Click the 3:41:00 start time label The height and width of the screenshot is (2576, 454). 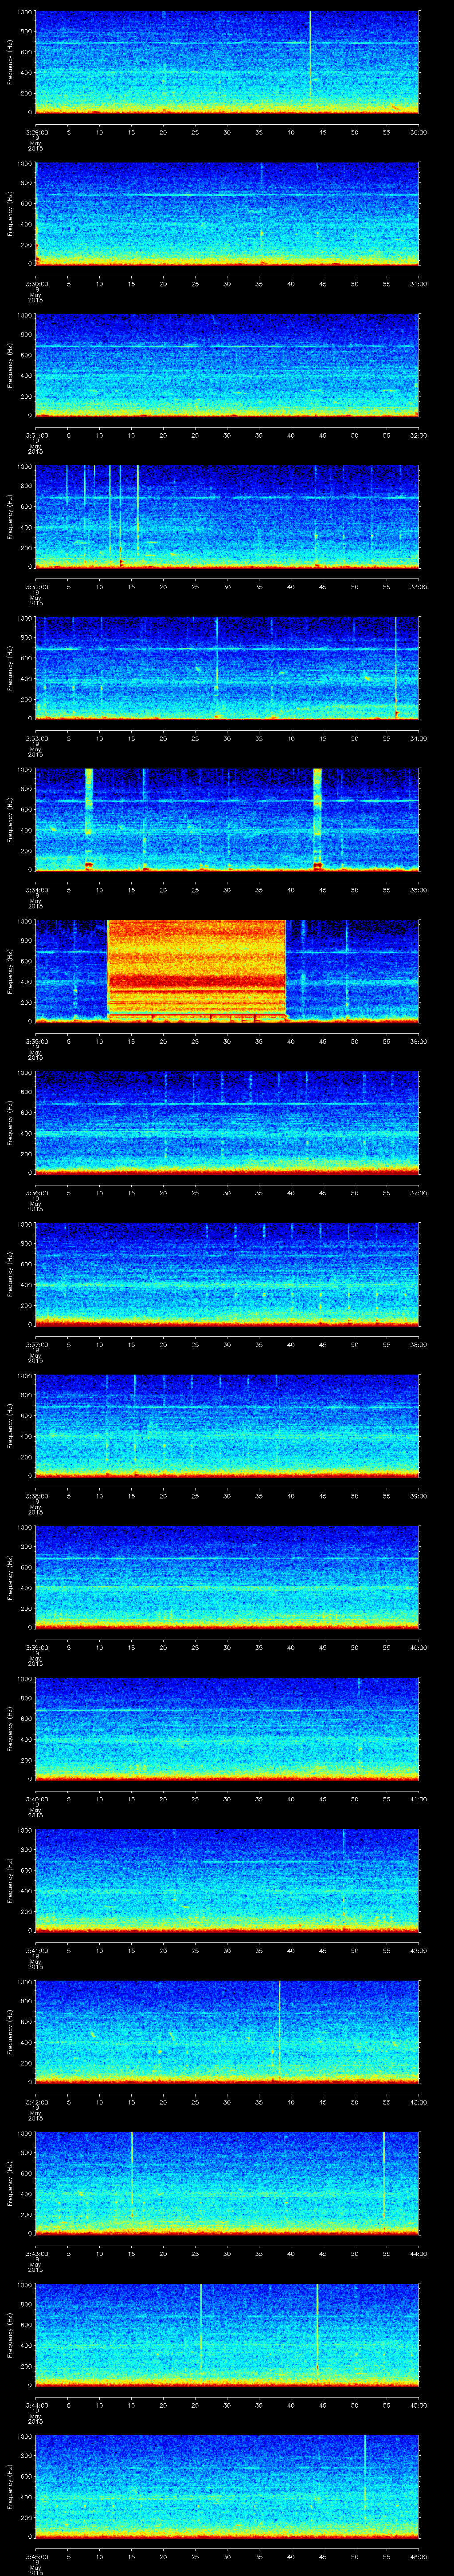click(x=35, y=1950)
